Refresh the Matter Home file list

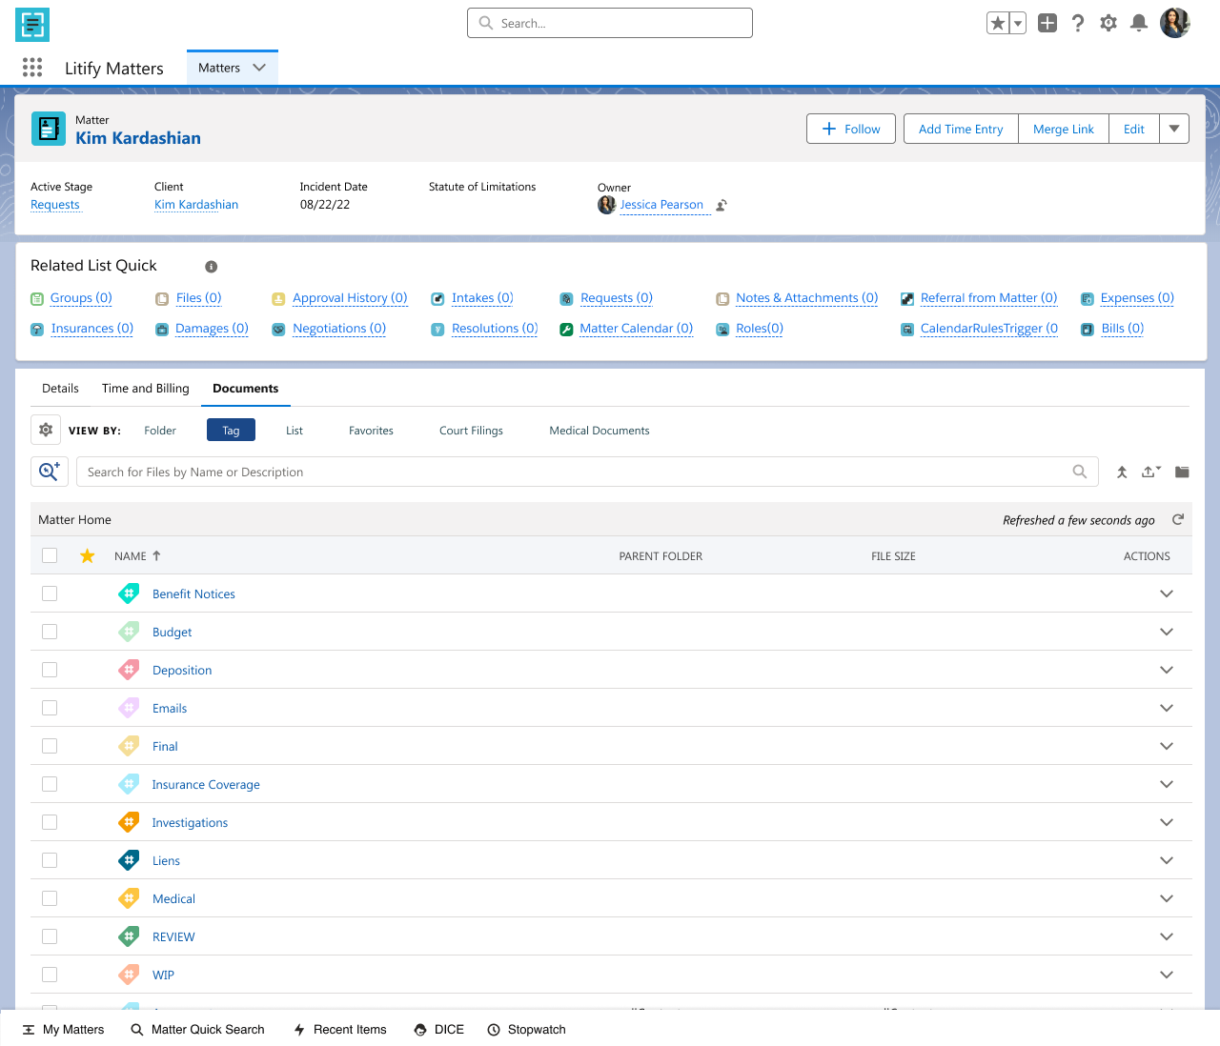[x=1178, y=519]
